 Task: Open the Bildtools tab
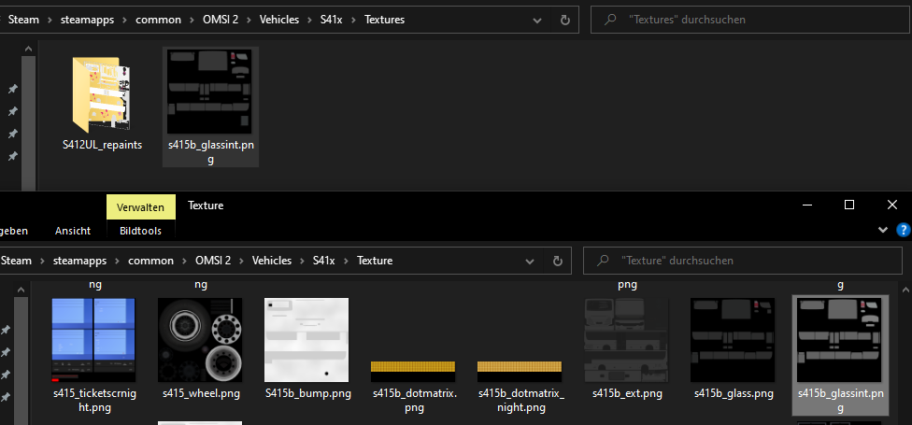(x=141, y=231)
